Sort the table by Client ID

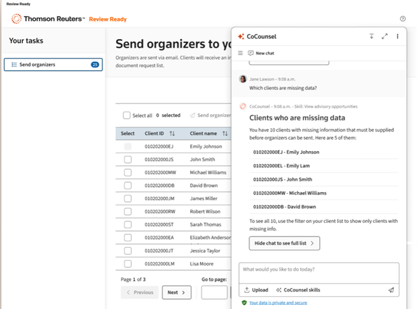tap(171, 134)
